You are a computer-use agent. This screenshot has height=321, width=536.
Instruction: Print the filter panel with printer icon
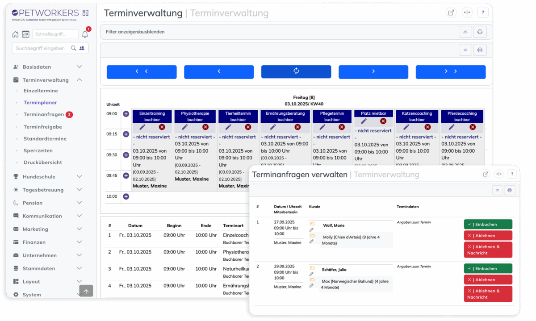479,32
